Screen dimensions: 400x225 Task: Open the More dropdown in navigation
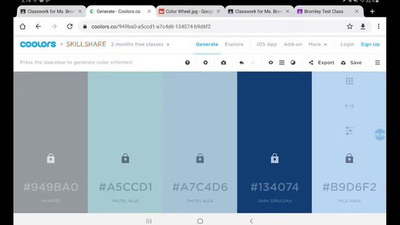(317, 44)
